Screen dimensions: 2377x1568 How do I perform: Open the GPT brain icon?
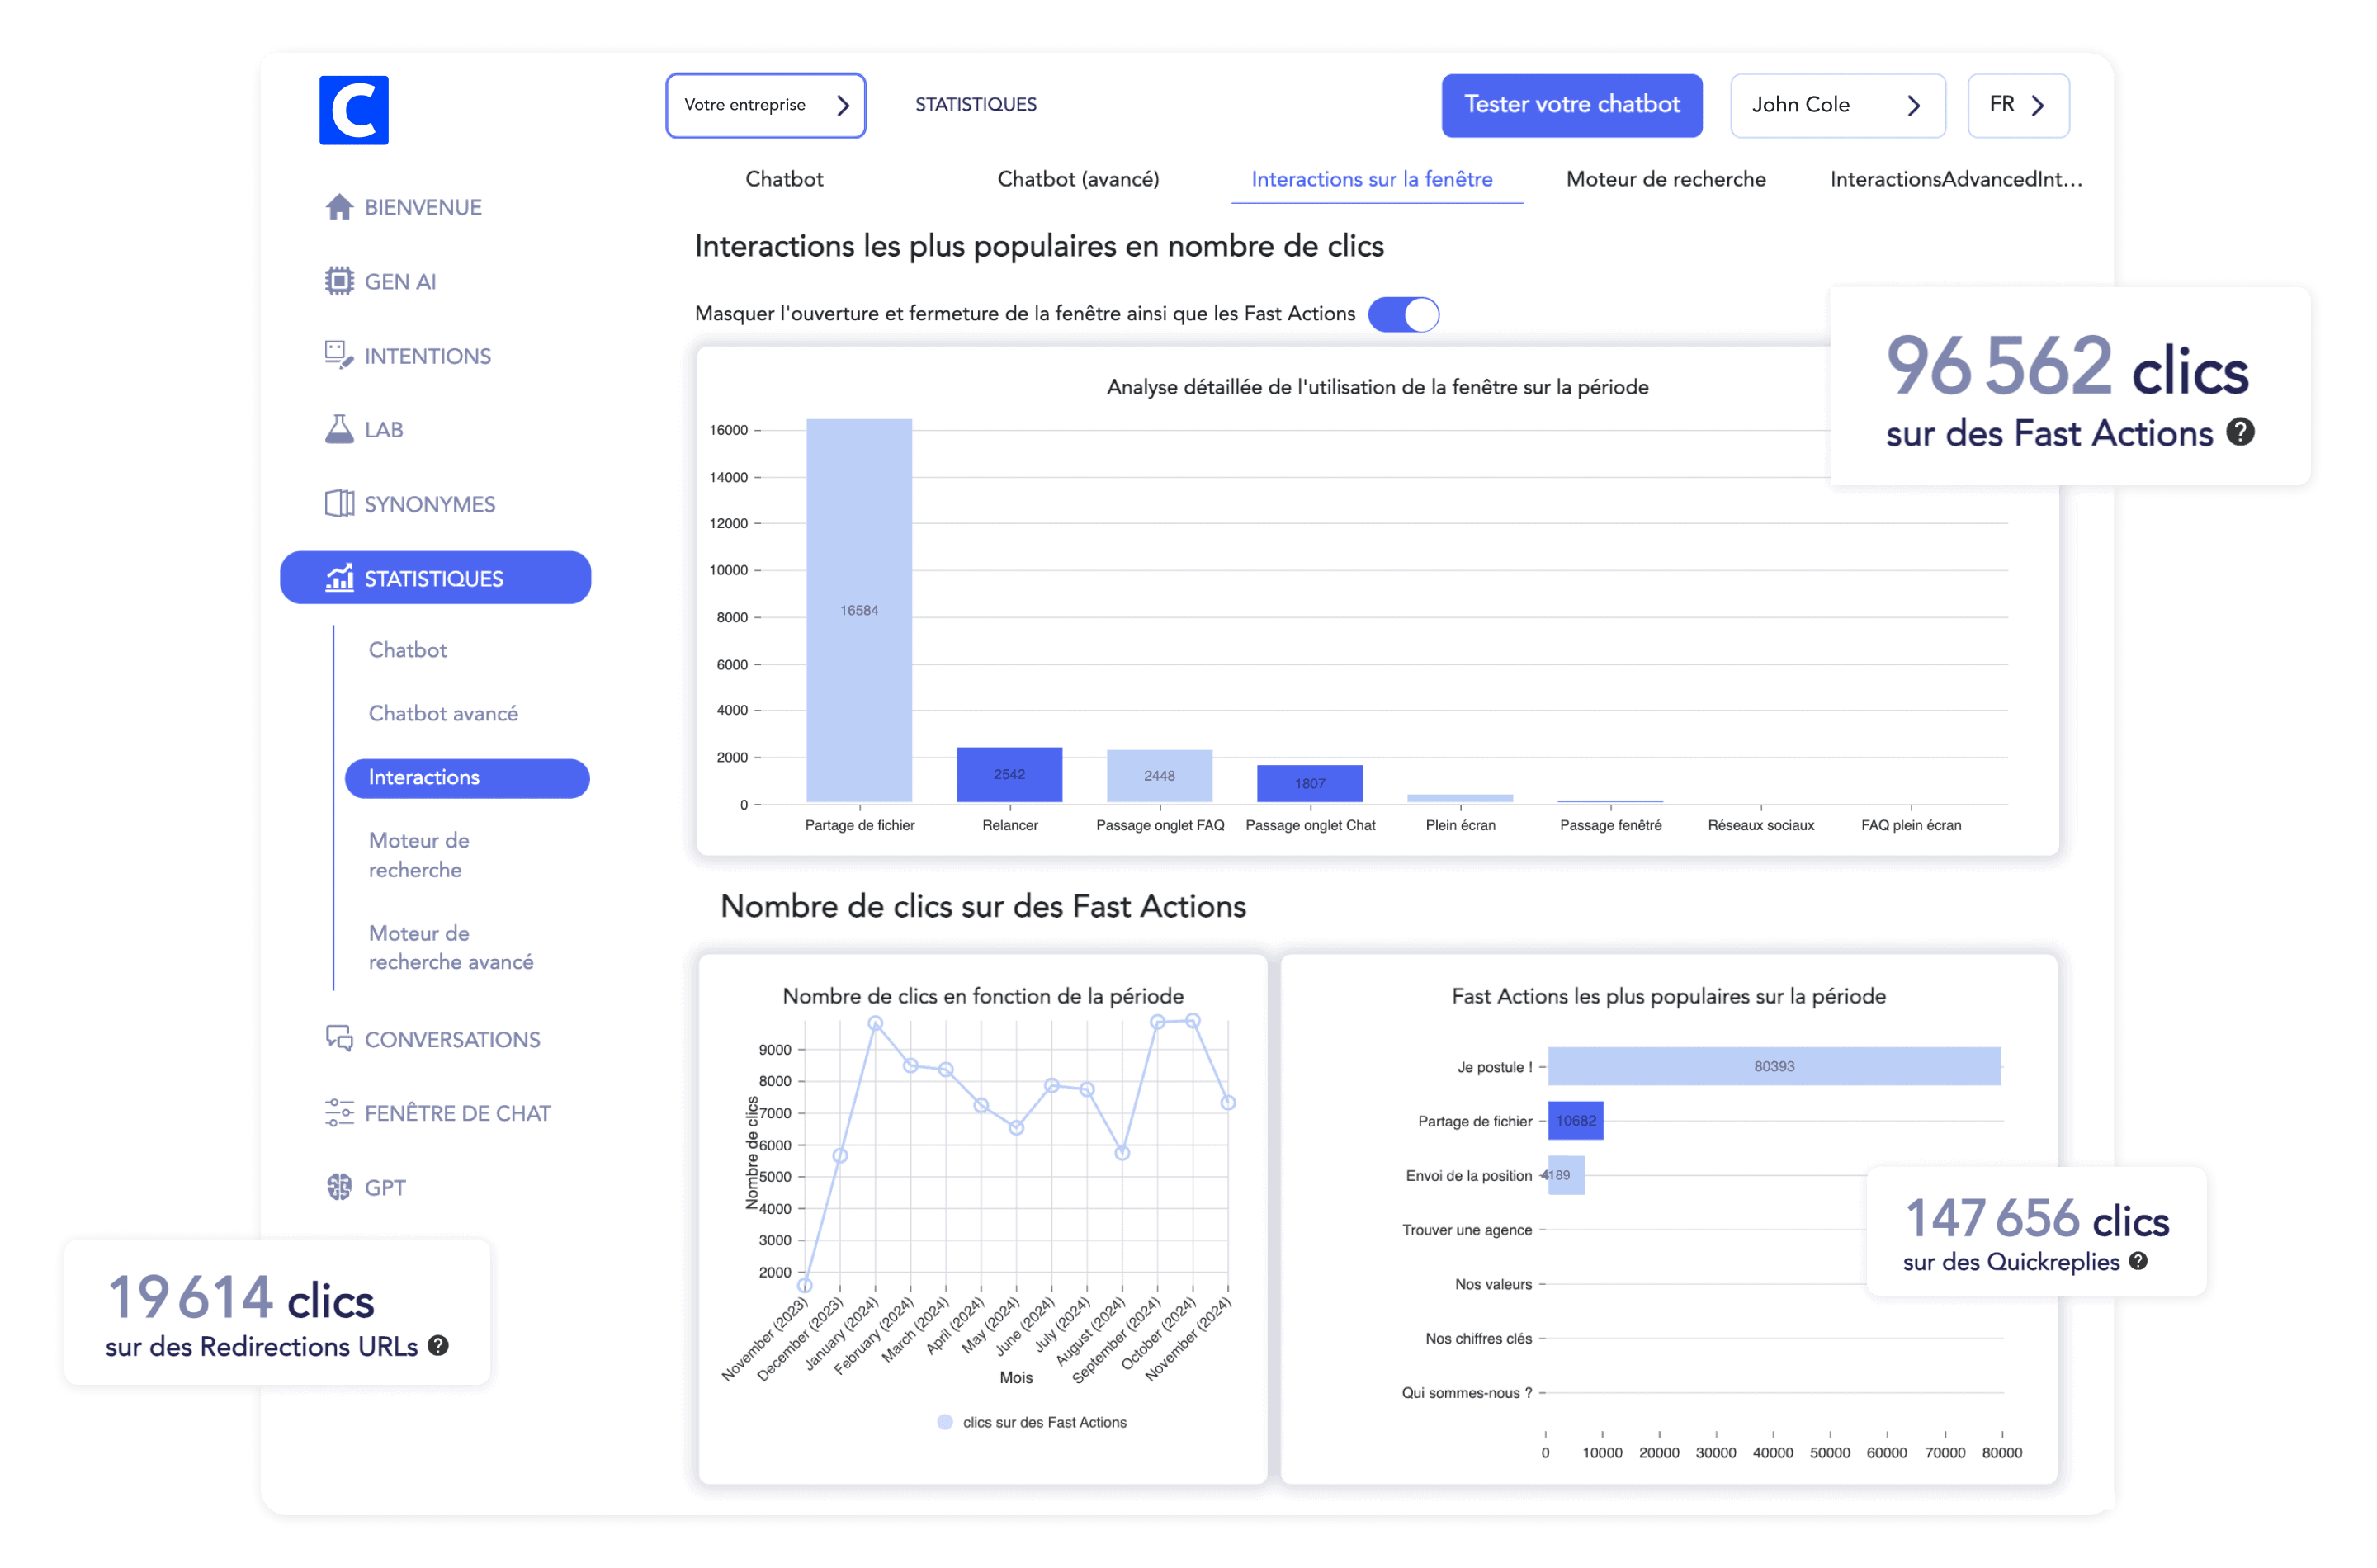(x=339, y=1187)
